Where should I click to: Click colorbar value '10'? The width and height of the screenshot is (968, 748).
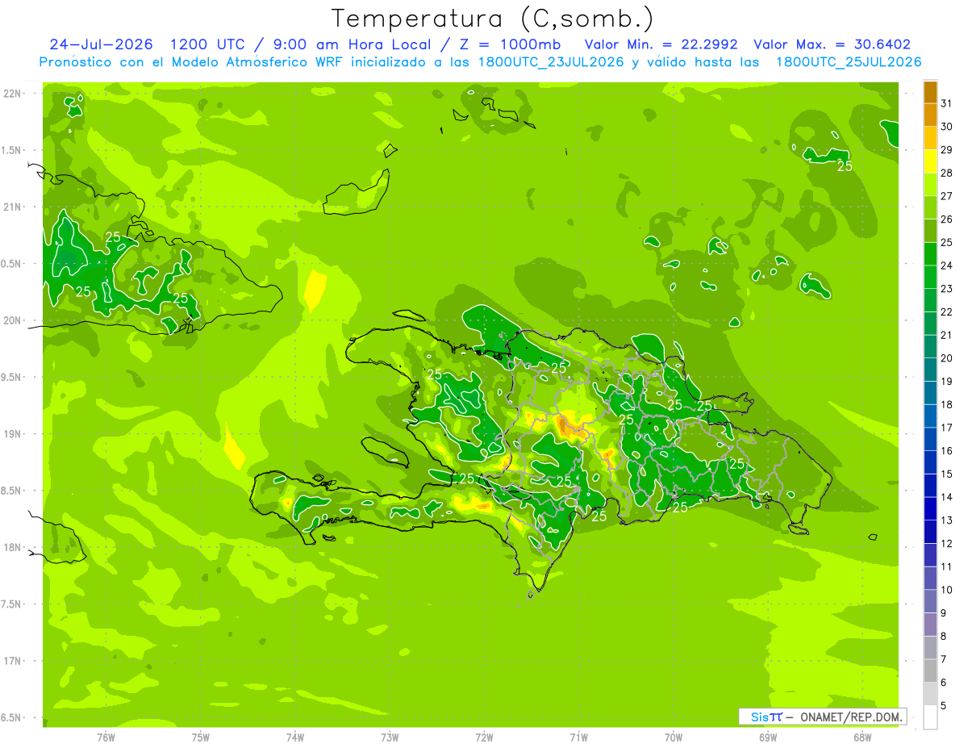(x=947, y=589)
